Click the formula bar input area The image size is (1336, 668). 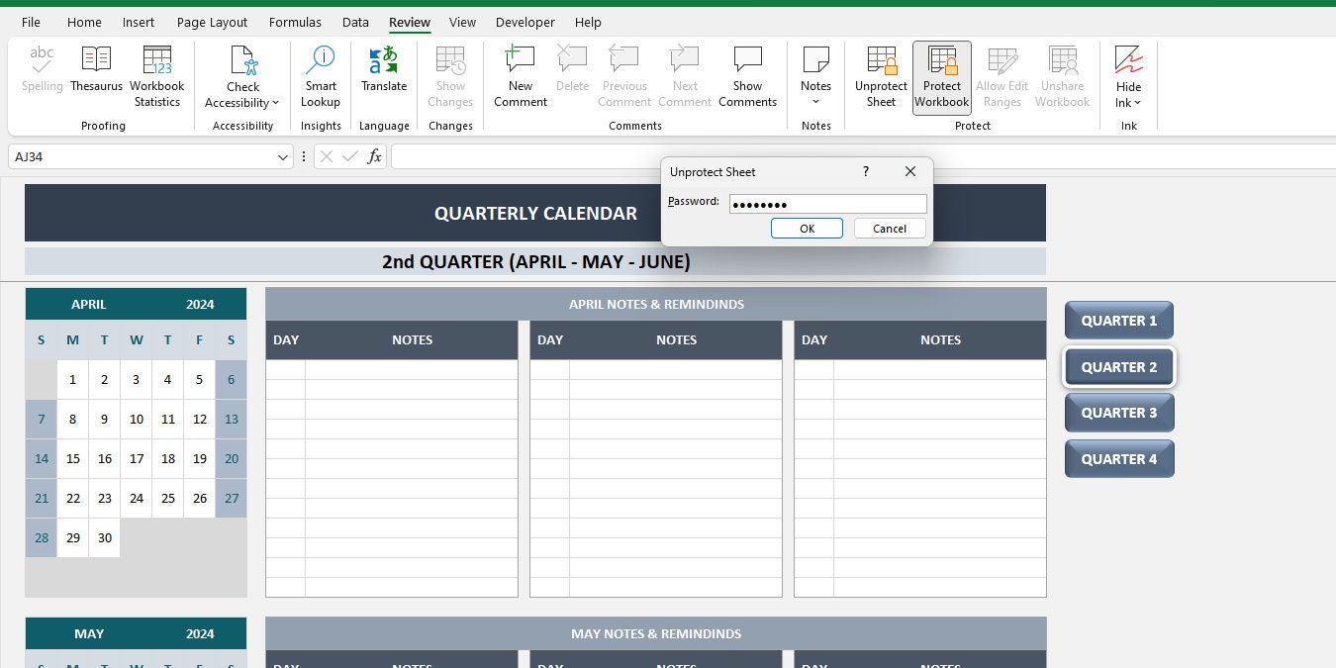863,156
